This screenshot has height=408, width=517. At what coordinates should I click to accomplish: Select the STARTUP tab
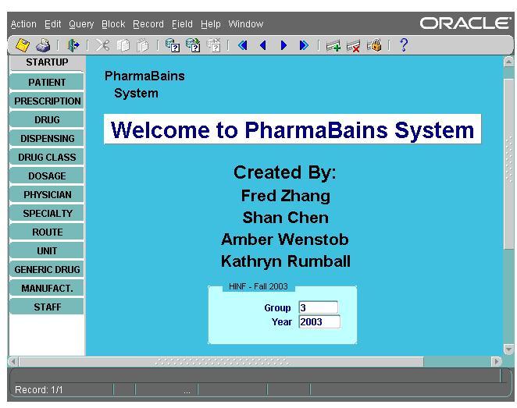tap(47, 62)
